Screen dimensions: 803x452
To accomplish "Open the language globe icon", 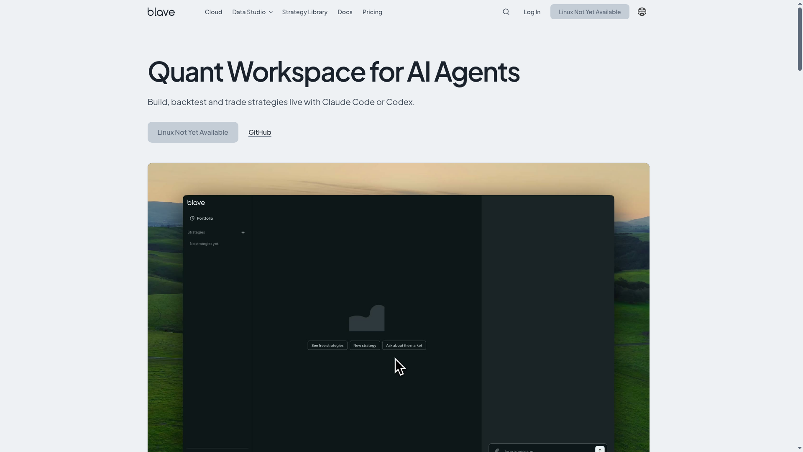I will point(642,12).
